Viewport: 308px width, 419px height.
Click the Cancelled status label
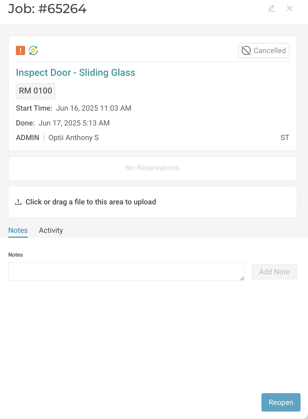(x=269, y=50)
